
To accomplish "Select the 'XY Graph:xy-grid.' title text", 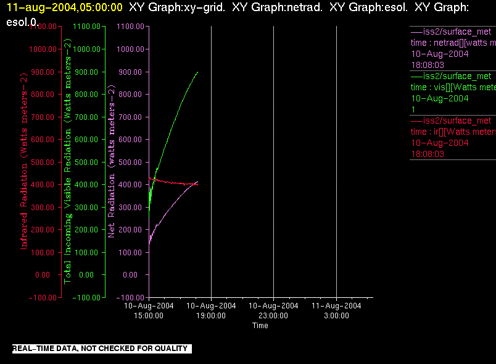I will click(x=177, y=7).
